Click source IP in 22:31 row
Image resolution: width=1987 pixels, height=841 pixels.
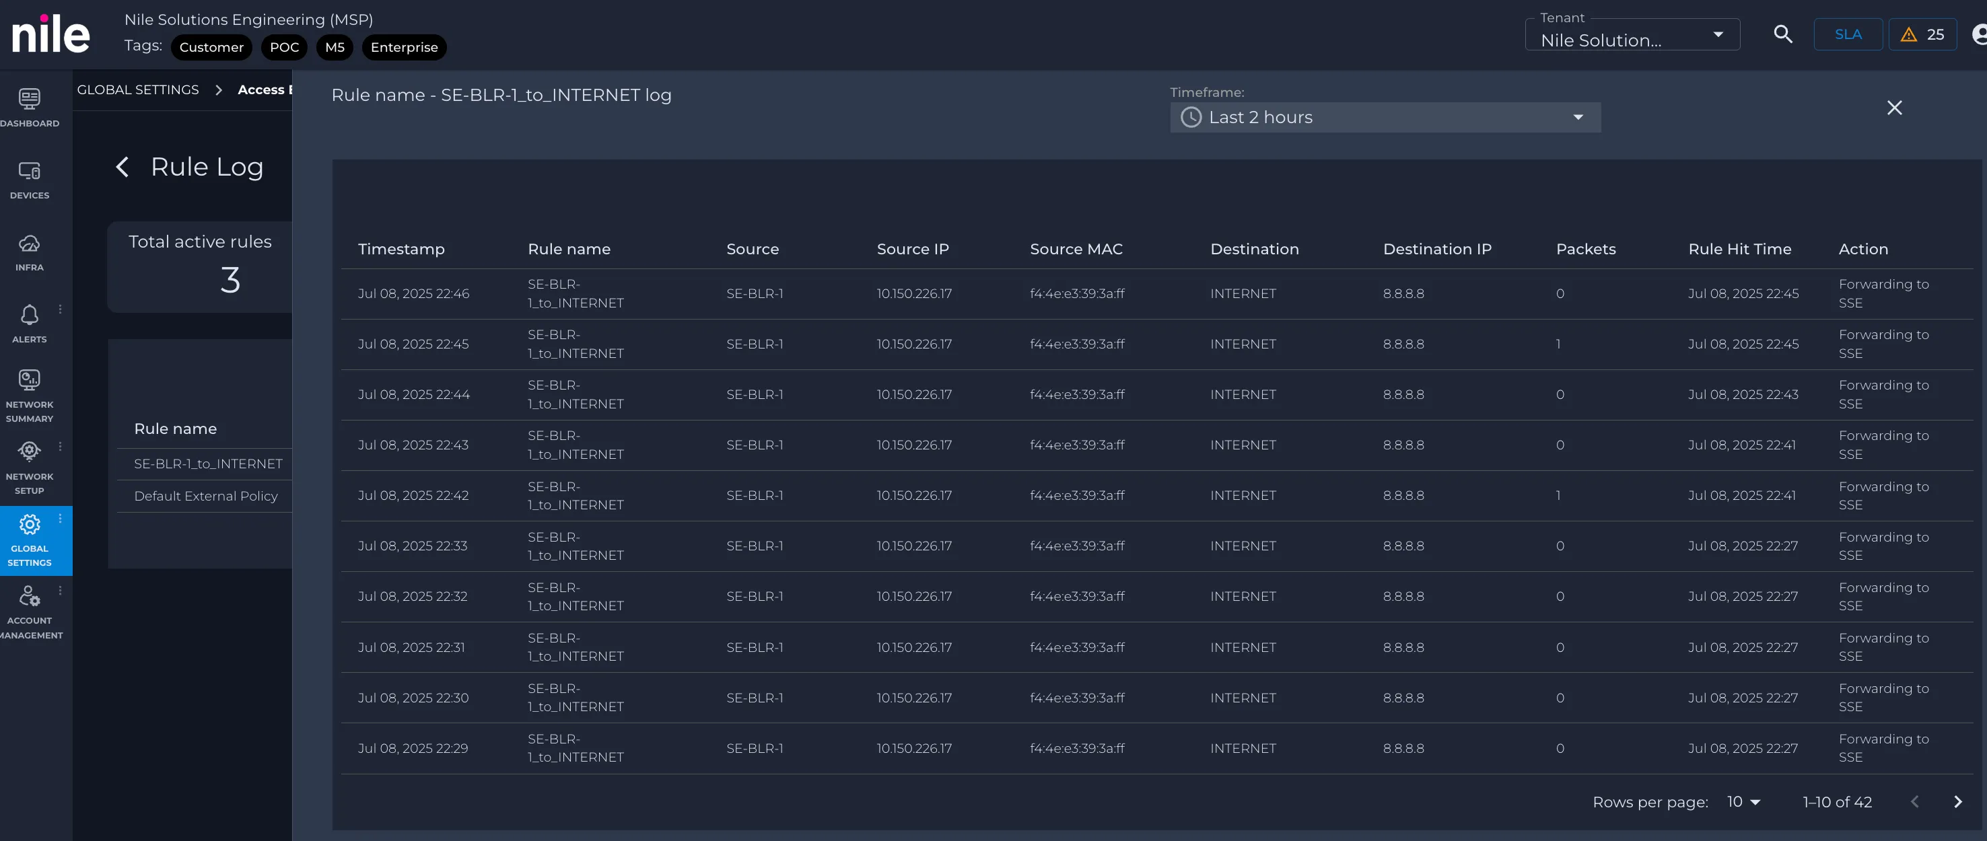(914, 649)
